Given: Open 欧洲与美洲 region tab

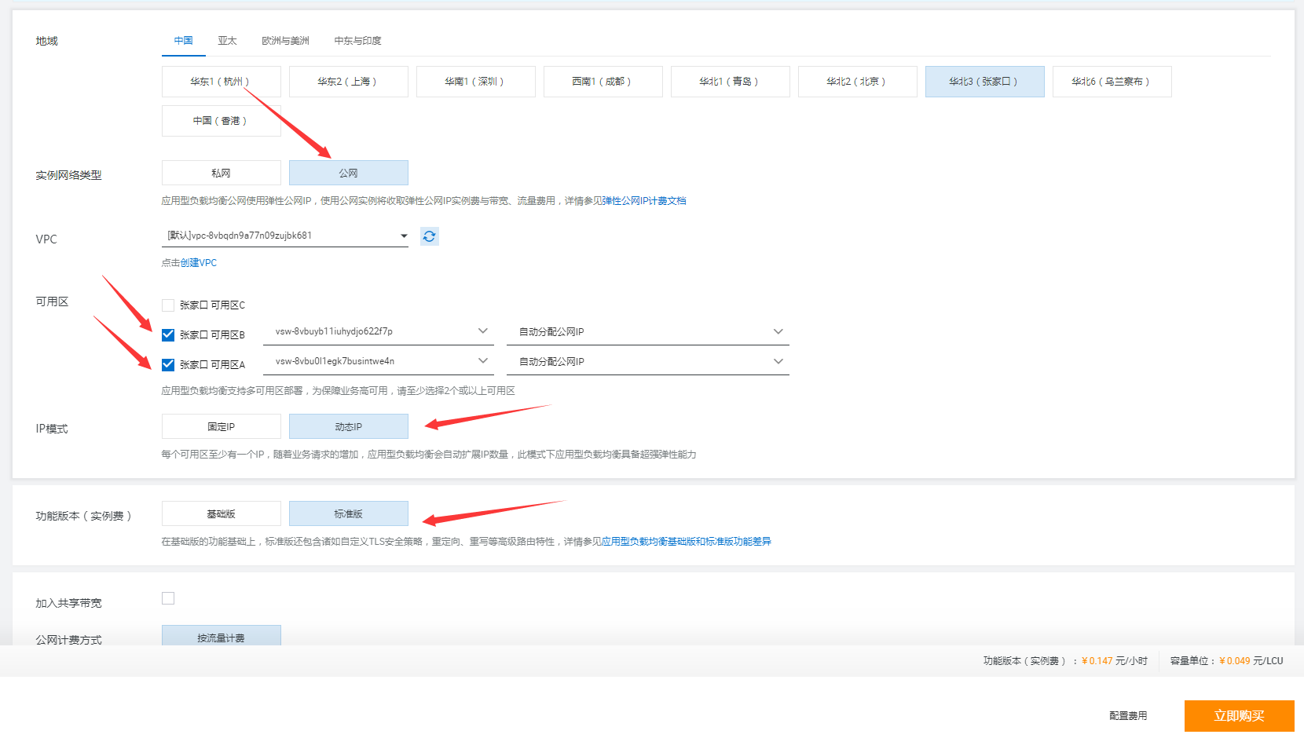Looking at the screenshot, I should 285,41.
